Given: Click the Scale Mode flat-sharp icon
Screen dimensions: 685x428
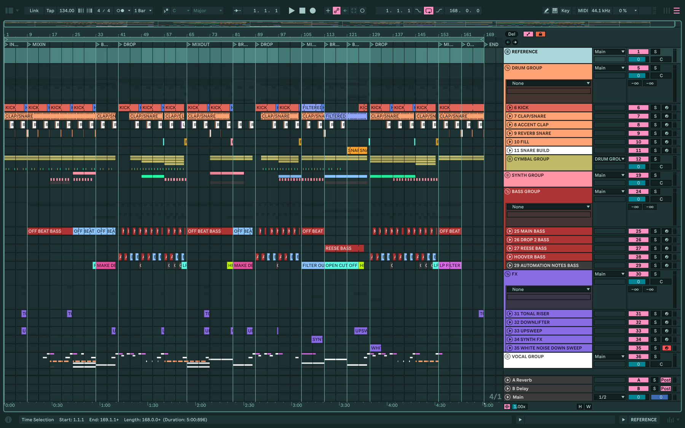Looking at the screenshot, I should [x=166, y=11].
